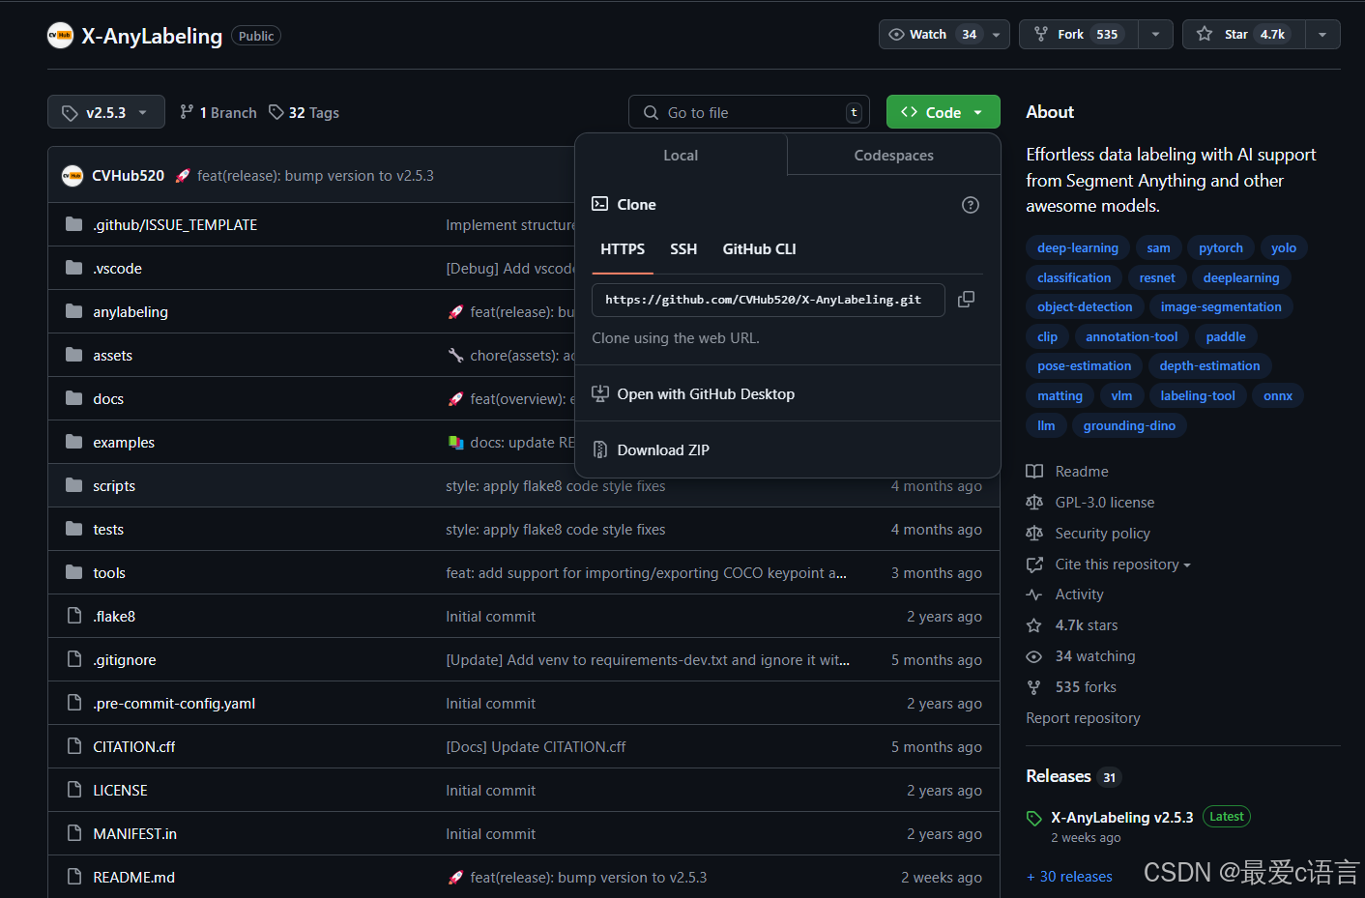This screenshot has width=1365, height=898.
Task: Switch to the Codespaces tab
Action: pos(893,156)
